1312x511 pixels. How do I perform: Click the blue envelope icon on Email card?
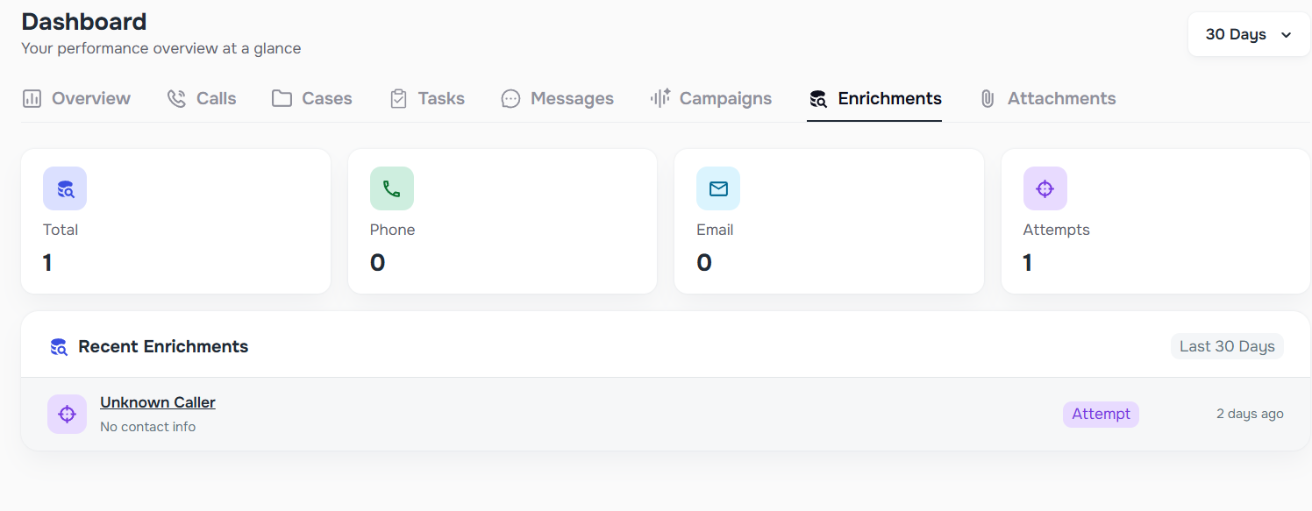(718, 188)
